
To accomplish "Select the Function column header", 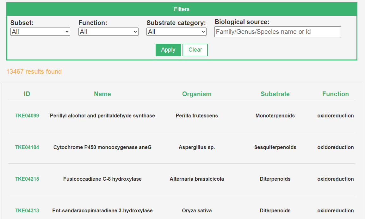I will click(x=336, y=94).
